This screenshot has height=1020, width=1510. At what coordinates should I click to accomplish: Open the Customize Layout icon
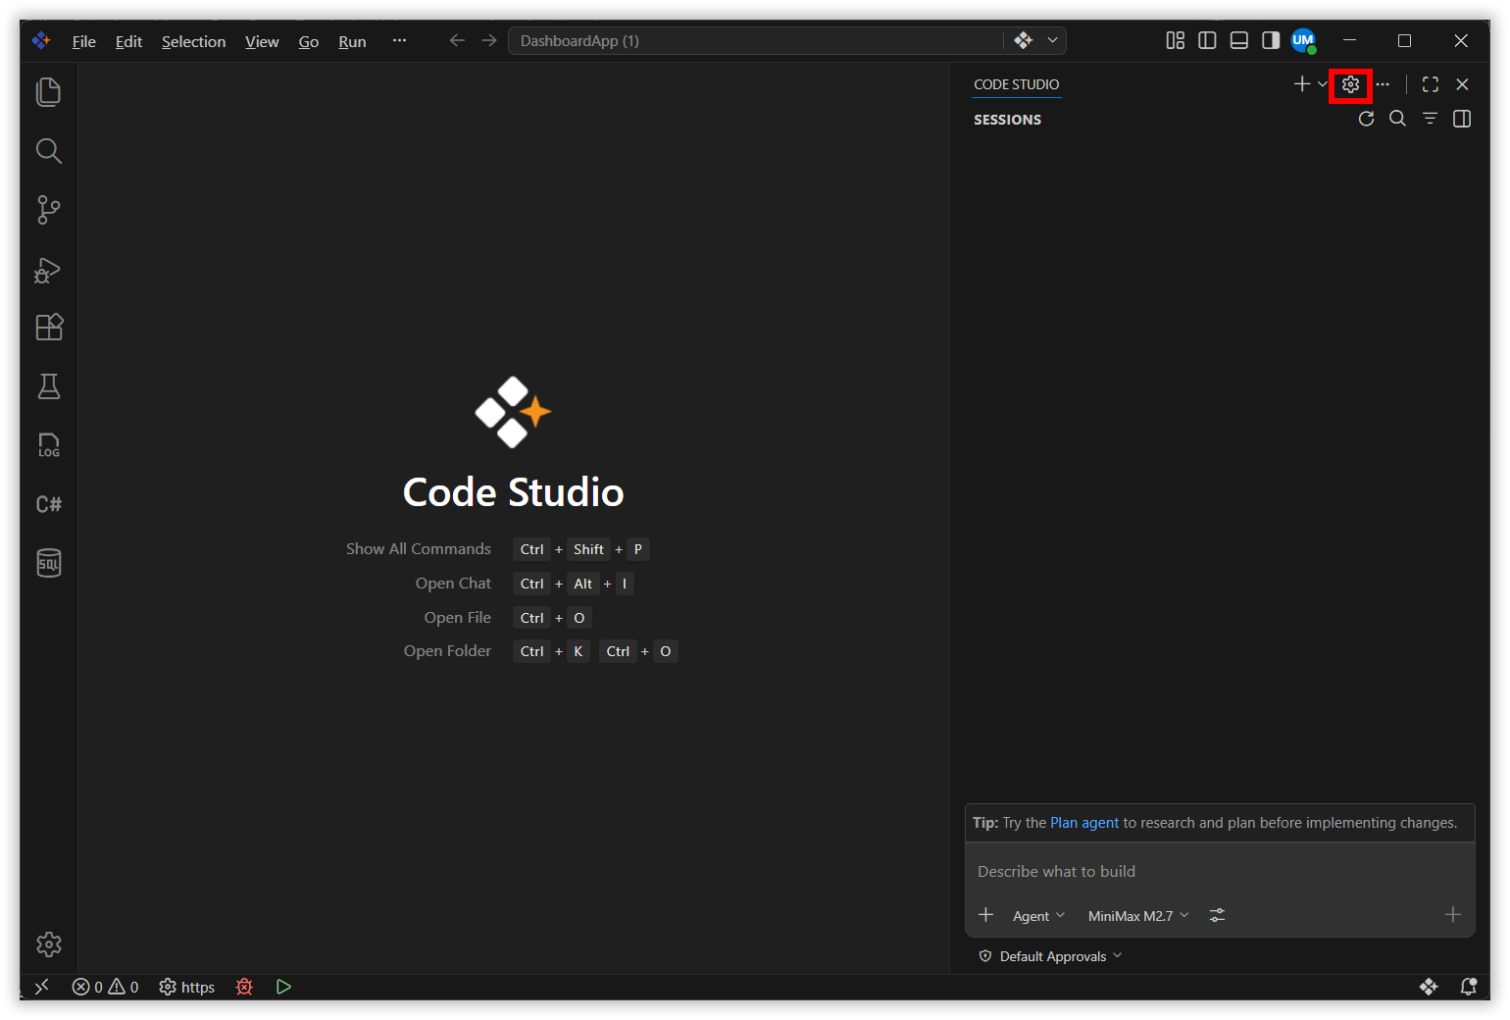pyautogui.click(x=1175, y=40)
